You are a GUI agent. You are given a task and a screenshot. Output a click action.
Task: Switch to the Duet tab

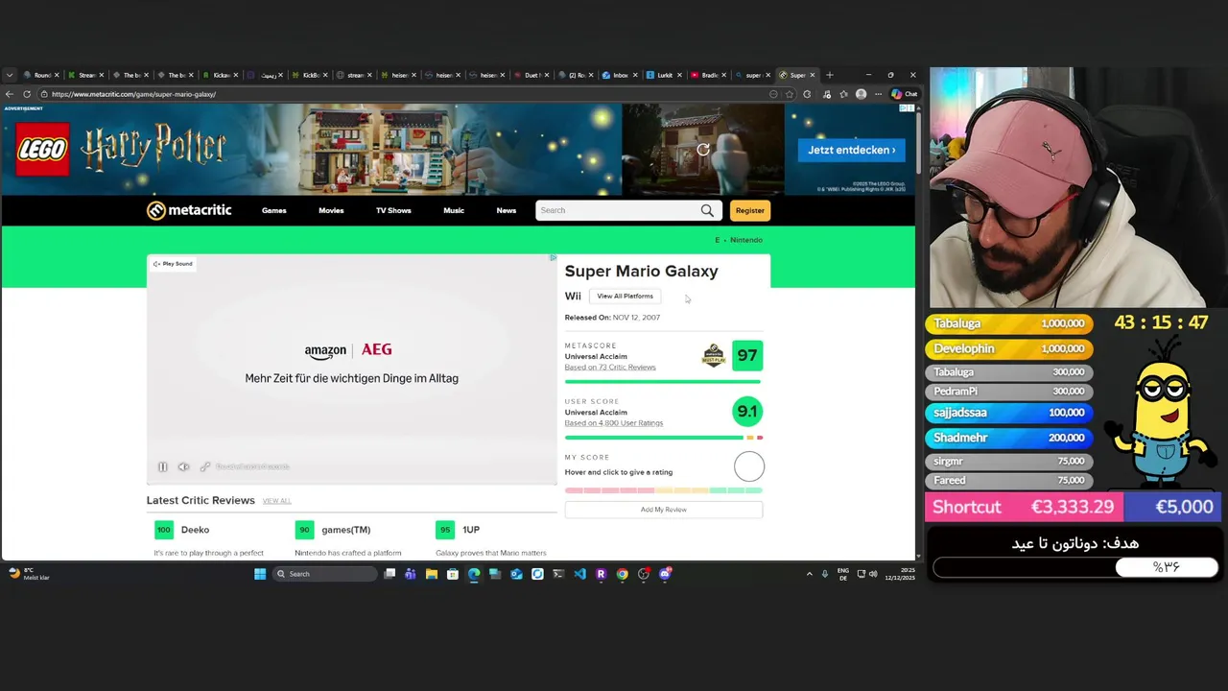531,75
